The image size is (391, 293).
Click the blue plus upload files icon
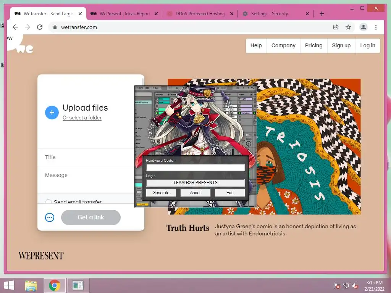coord(52,113)
